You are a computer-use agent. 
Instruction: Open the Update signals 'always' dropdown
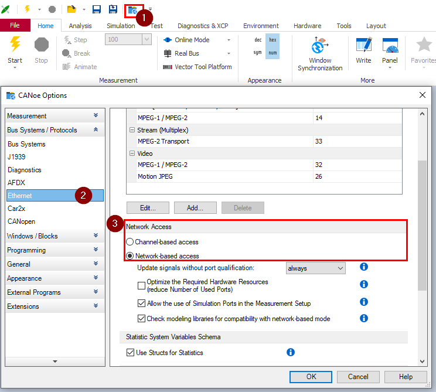click(315, 268)
